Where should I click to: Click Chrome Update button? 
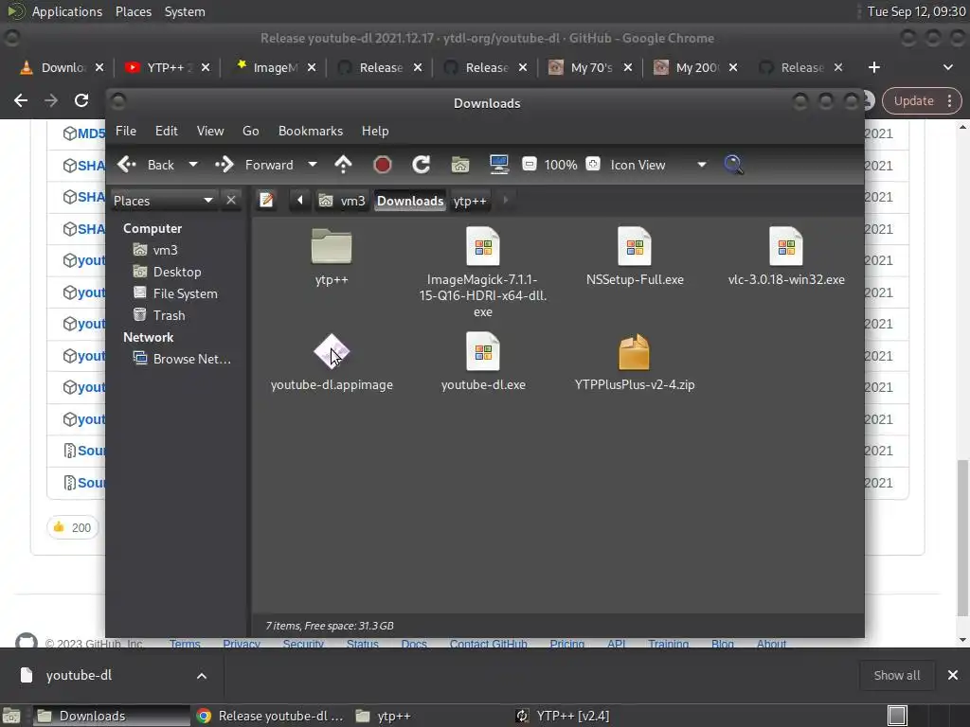click(x=921, y=100)
